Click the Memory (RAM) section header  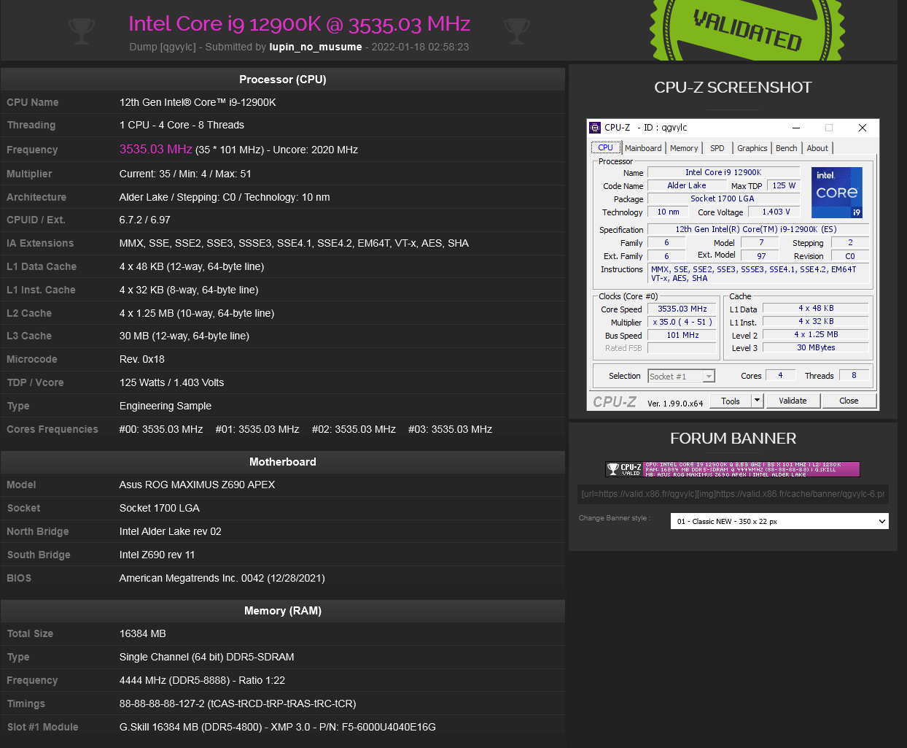pyautogui.click(x=283, y=611)
